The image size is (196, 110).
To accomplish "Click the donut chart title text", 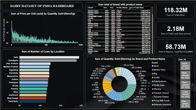I will (x=130, y=59).
